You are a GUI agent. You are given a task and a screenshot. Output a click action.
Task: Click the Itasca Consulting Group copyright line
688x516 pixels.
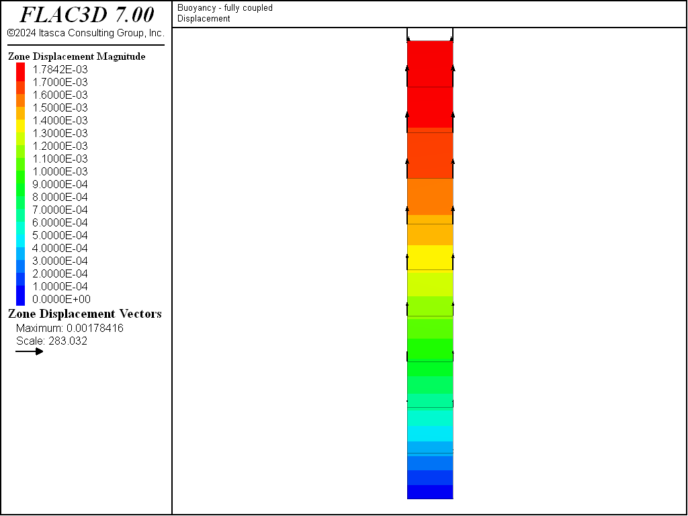click(x=85, y=33)
